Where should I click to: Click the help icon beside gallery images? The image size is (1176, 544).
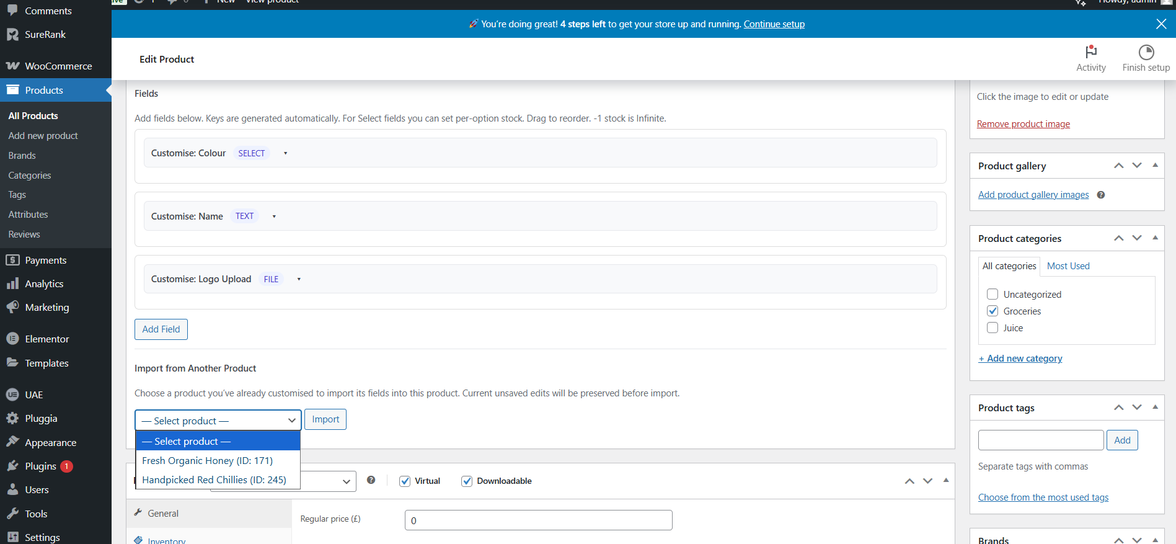1100,195
